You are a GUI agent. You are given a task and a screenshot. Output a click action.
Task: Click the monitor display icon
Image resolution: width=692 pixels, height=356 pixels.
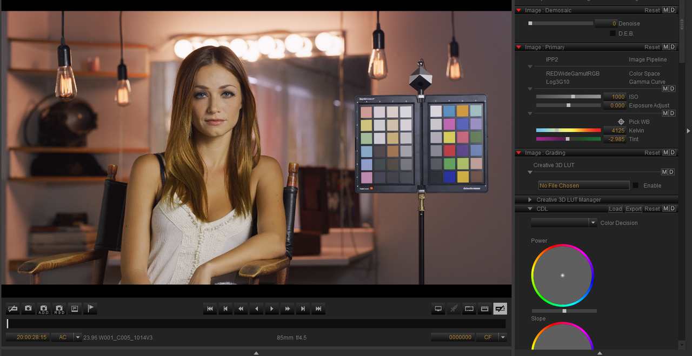click(x=438, y=308)
